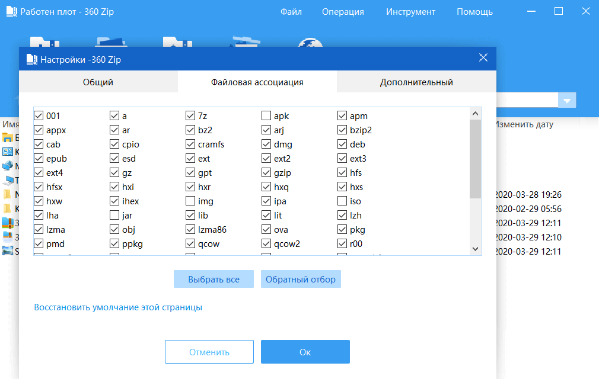Tick the jar file type checkbox
The height and width of the screenshot is (379, 599).
click(x=114, y=216)
